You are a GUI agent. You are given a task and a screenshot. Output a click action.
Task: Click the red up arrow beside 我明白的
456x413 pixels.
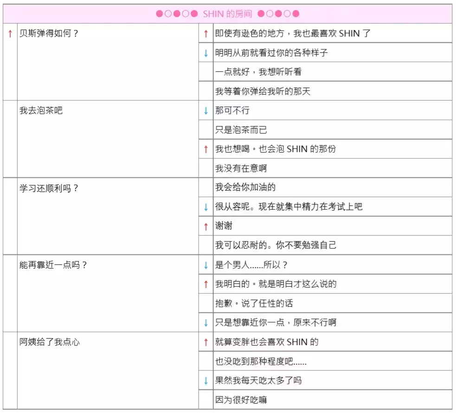(206, 284)
